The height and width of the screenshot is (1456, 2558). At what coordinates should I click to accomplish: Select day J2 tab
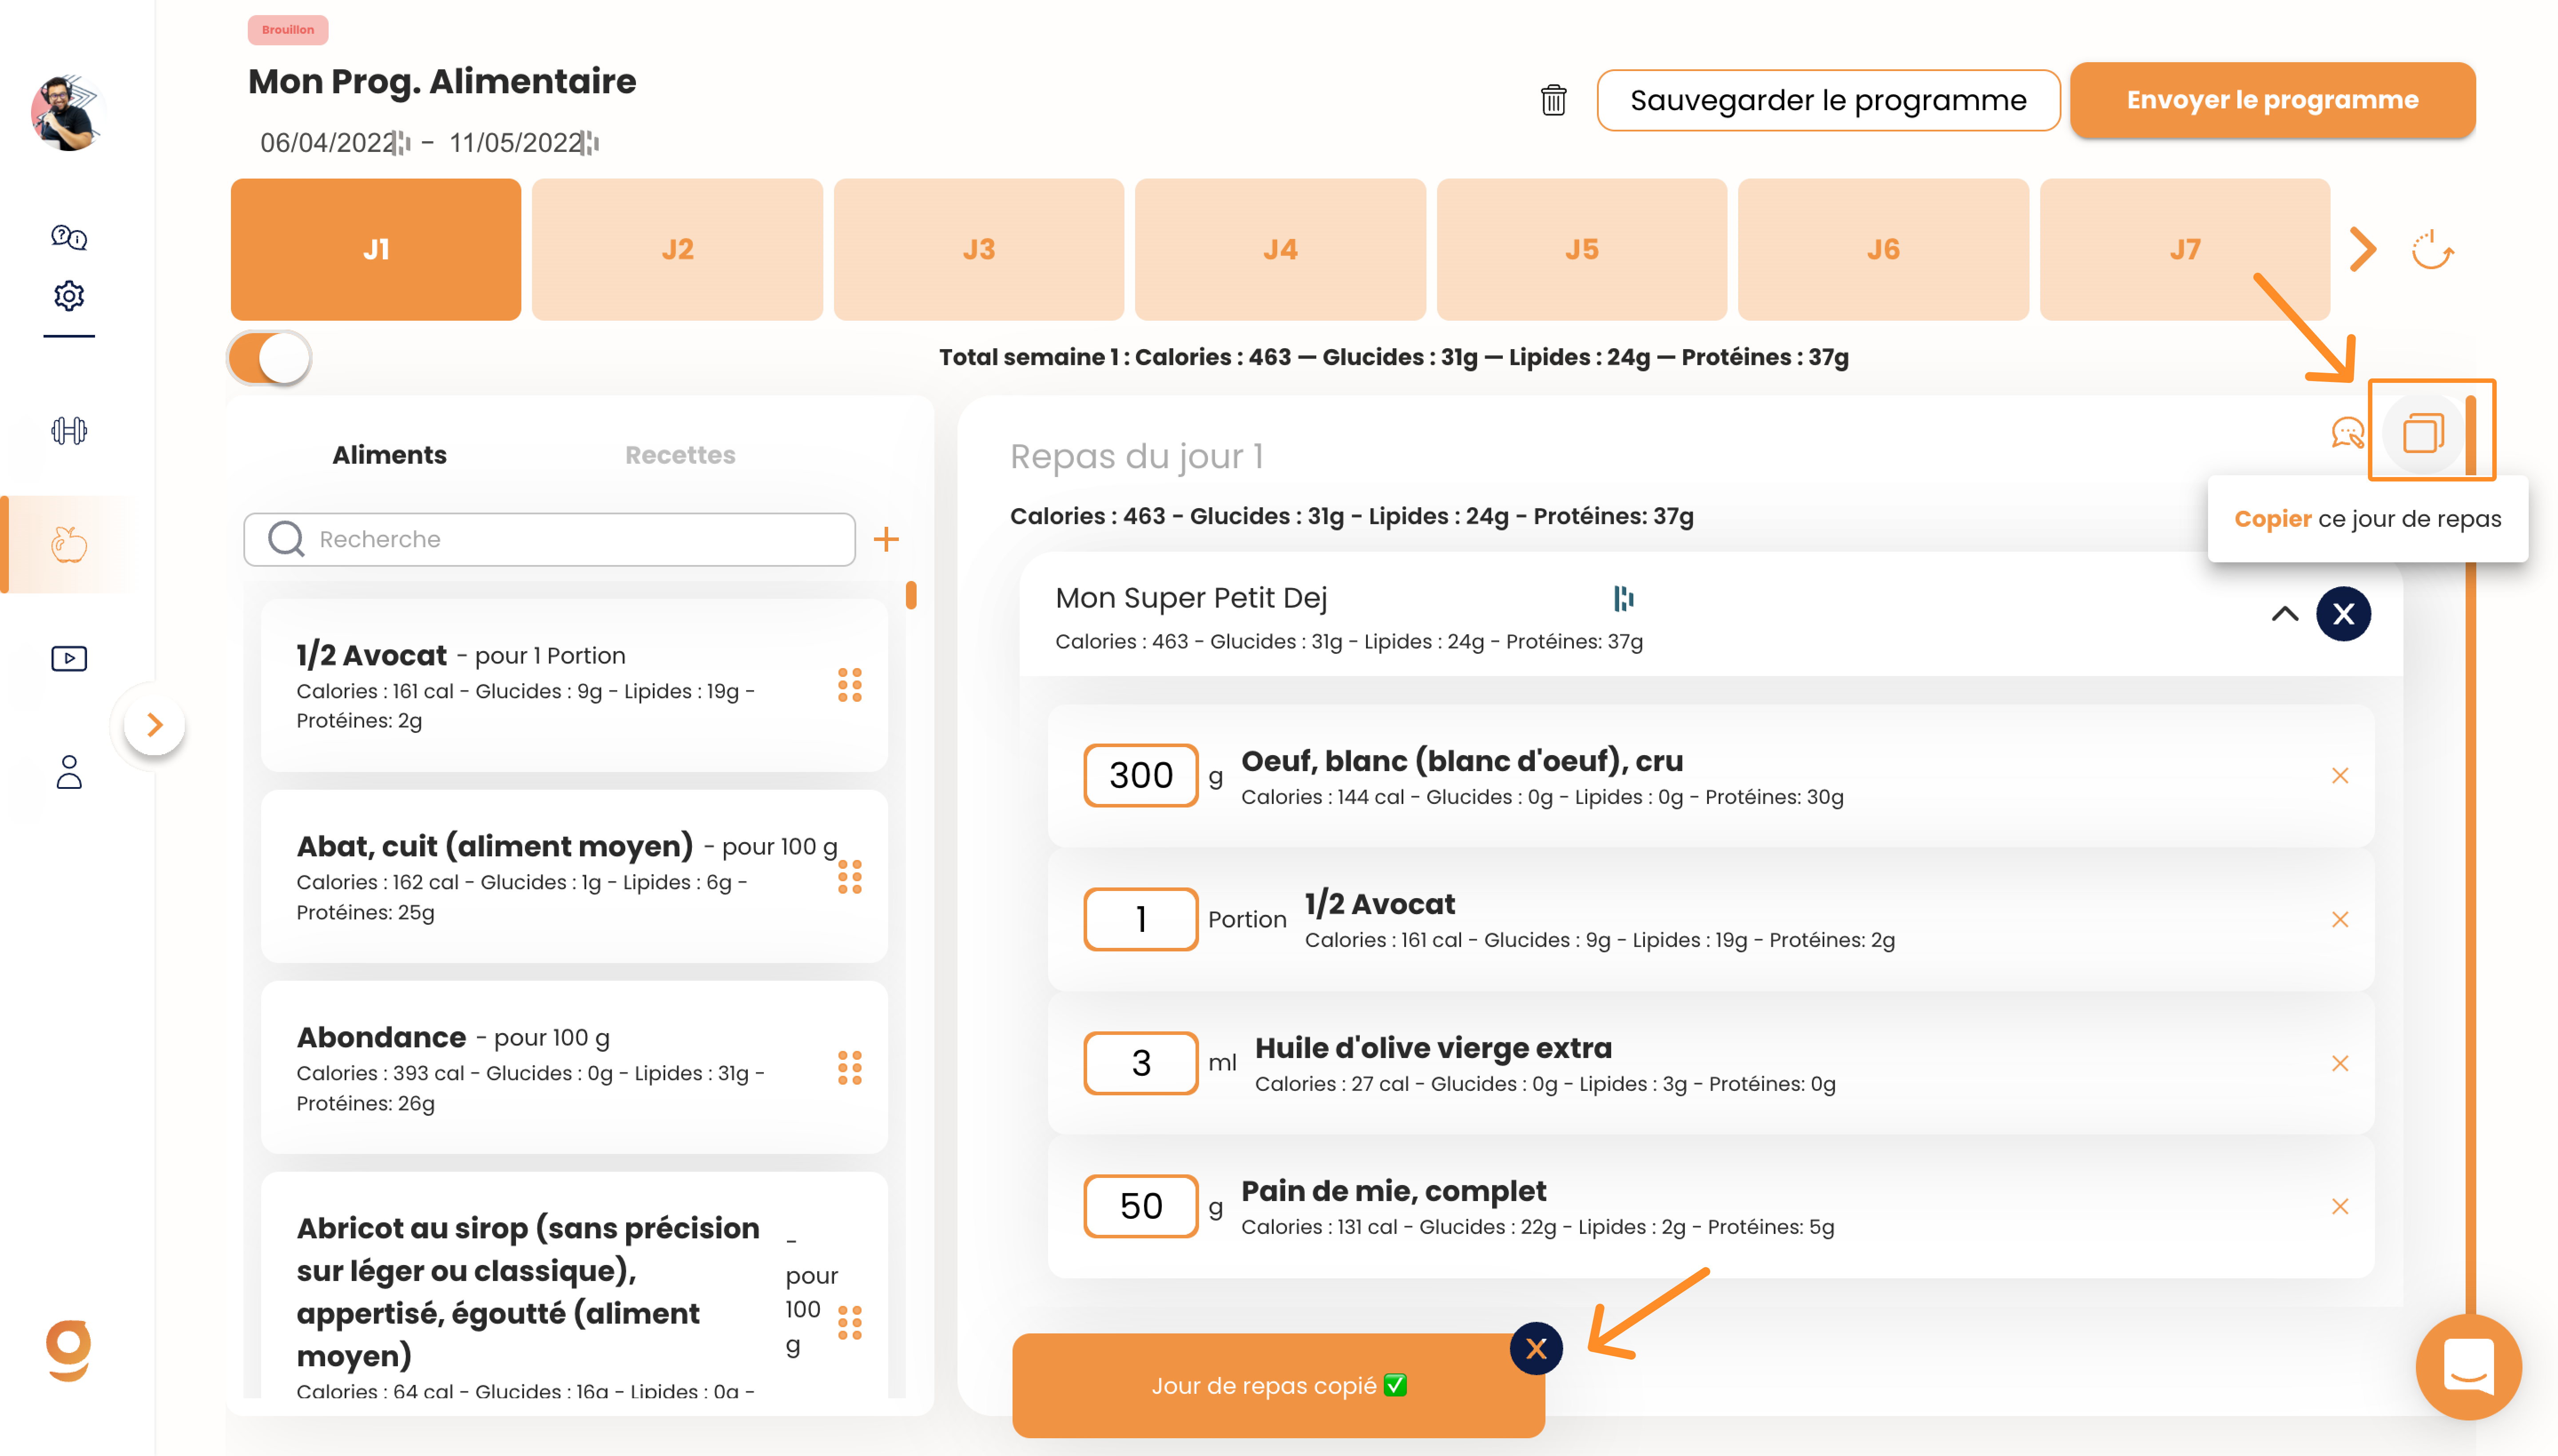pos(678,249)
